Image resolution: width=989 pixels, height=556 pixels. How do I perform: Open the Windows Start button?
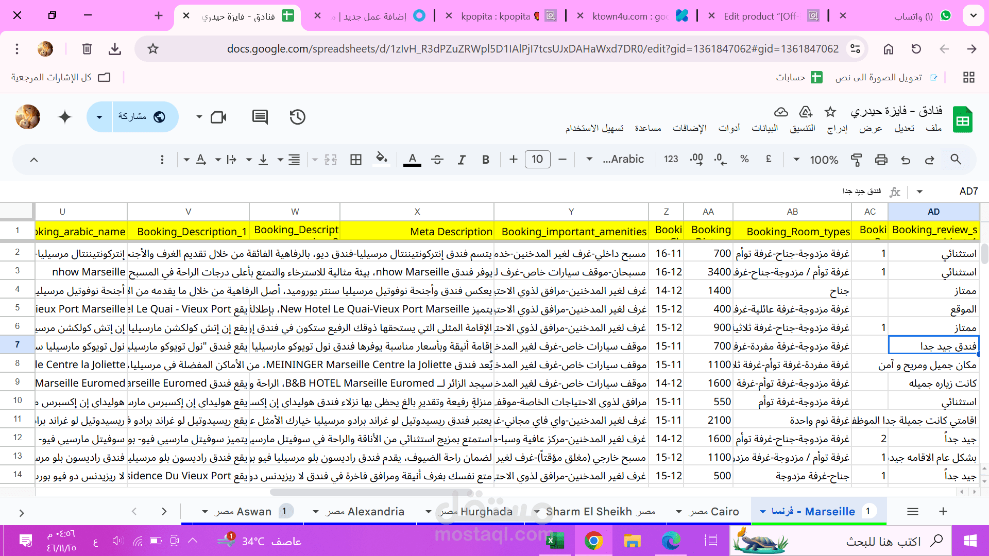click(970, 541)
